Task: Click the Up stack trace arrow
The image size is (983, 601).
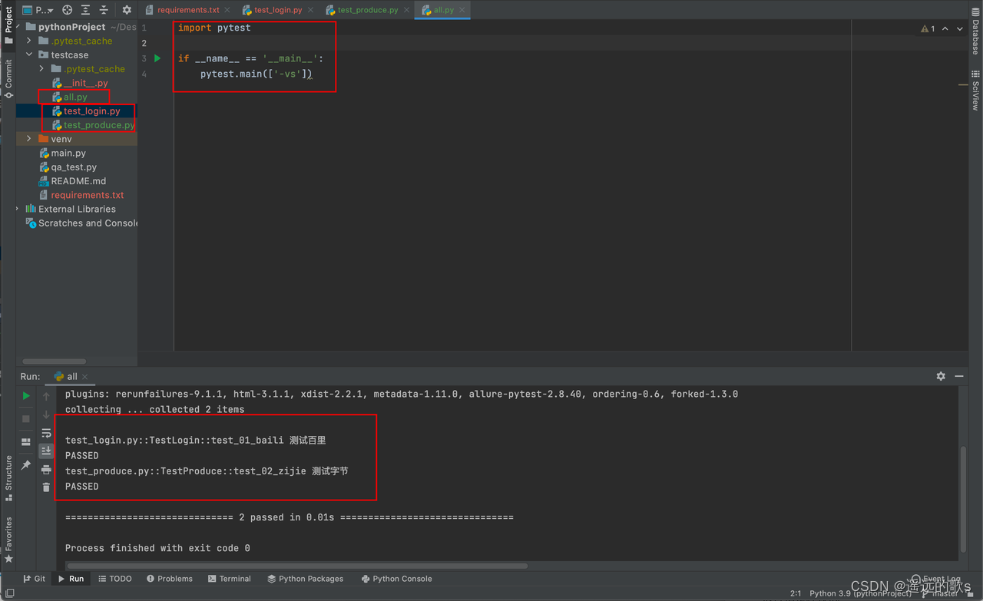Action: pos(46,396)
